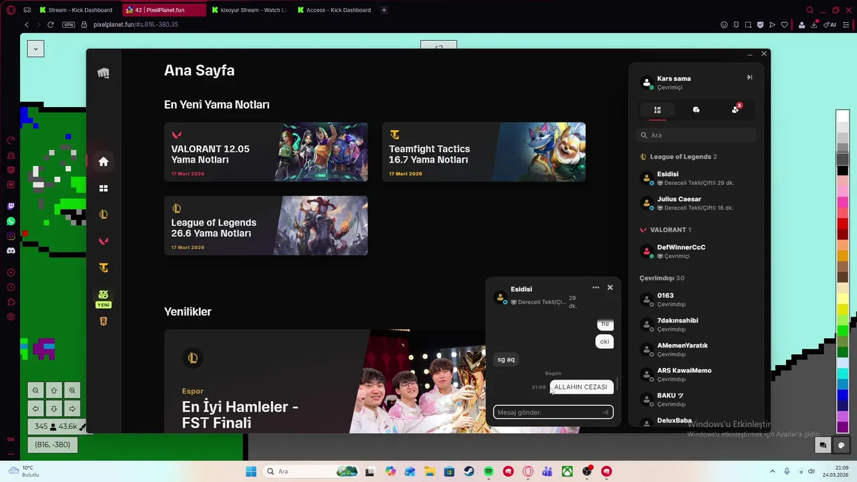The height and width of the screenshot is (482, 857).
Task: Open chats tab in social panel
Action: click(x=696, y=110)
